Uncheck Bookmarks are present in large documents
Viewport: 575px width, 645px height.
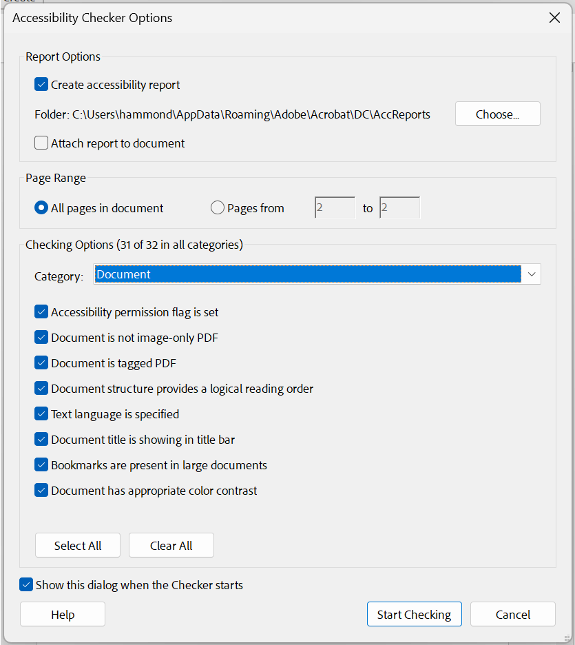(x=41, y=464)
